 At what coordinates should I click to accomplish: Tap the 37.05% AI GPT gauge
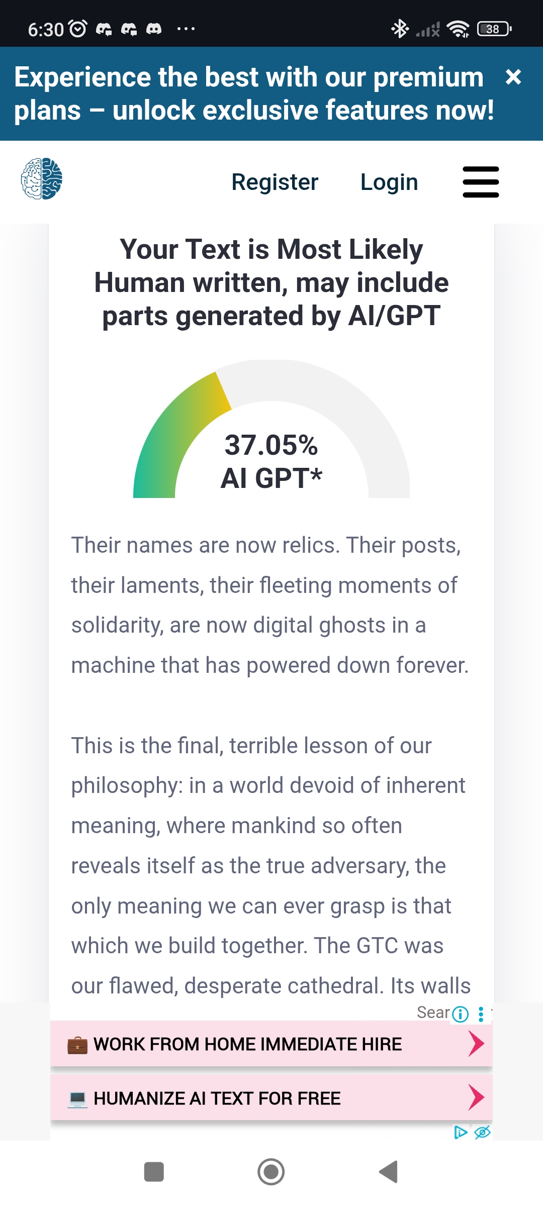(271, 442)
